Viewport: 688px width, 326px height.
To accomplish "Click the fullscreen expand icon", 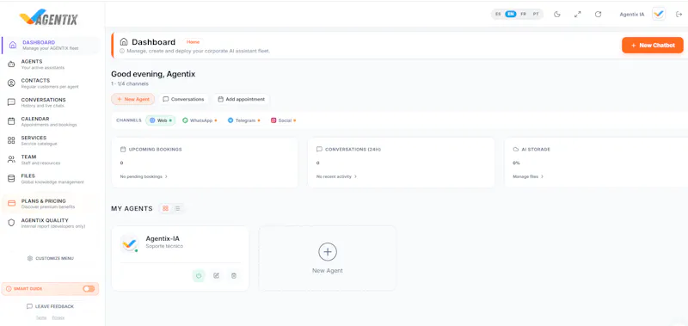I will coord(577,15).
